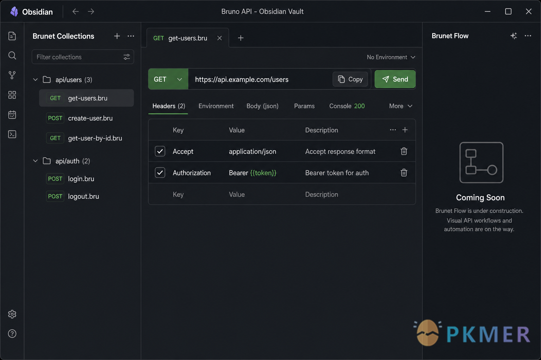Open Brunet Flow panel more options
Screen dimensions: 541x360
tap(528, 36)
